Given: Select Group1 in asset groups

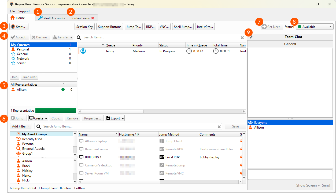Looking at the screenshot, I should click(42, 153).
